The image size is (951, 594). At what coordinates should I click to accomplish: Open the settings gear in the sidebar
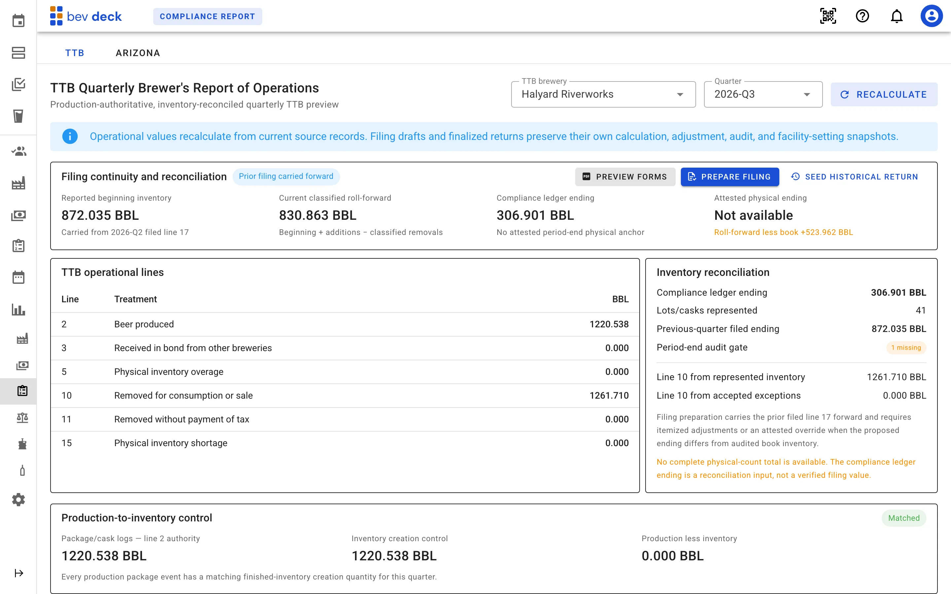pos(18,500)
